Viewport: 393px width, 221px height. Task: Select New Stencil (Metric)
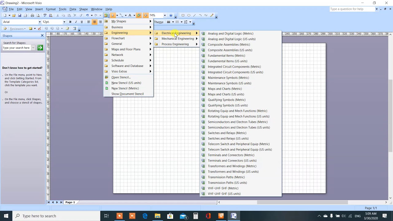[x=128, y=88]
